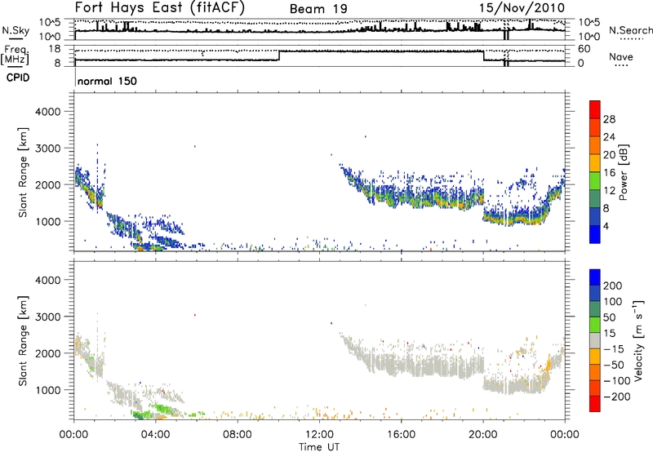Select the 'N.Sky' legend label

pyautogui.click(x=16, y=30)
